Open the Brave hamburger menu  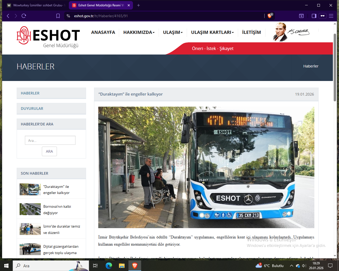(331, 16)
